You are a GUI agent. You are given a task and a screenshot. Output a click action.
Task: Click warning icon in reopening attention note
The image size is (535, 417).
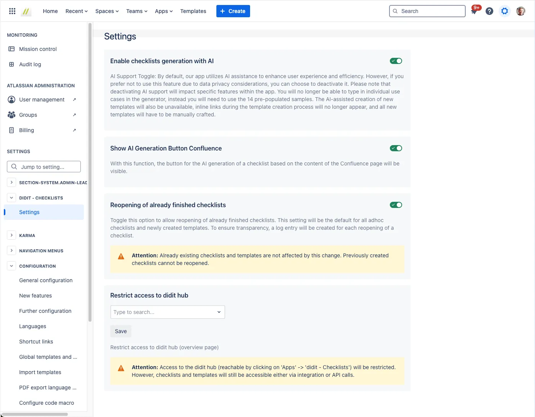(121, 257)
